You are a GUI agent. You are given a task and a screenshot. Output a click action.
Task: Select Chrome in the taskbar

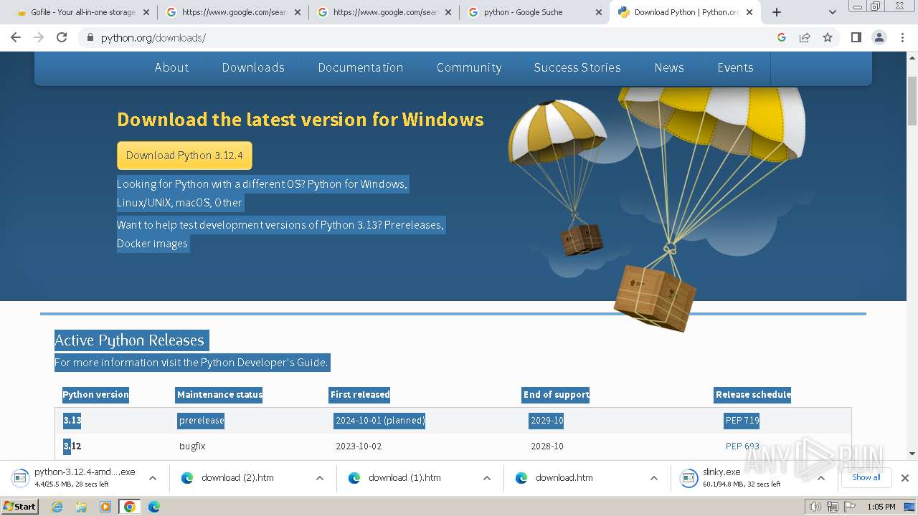[x=129, y=507]
